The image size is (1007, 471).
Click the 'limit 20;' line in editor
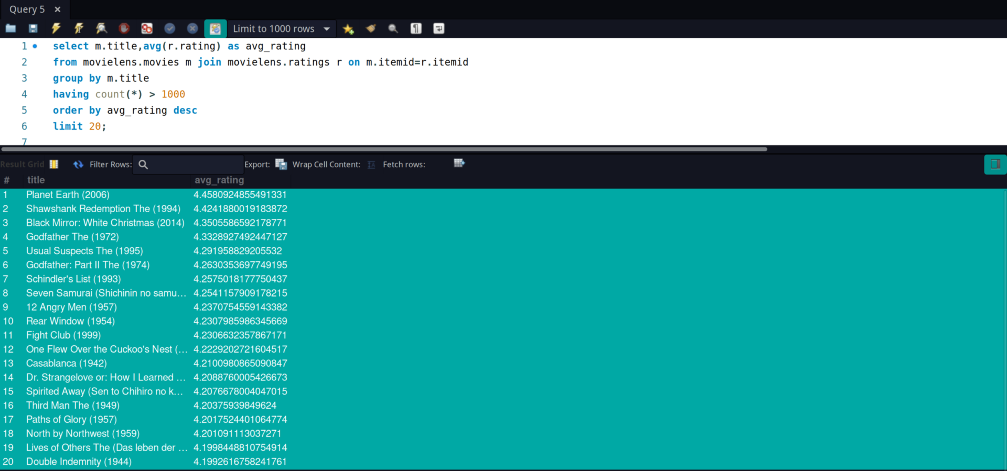(x=80, y=126)
